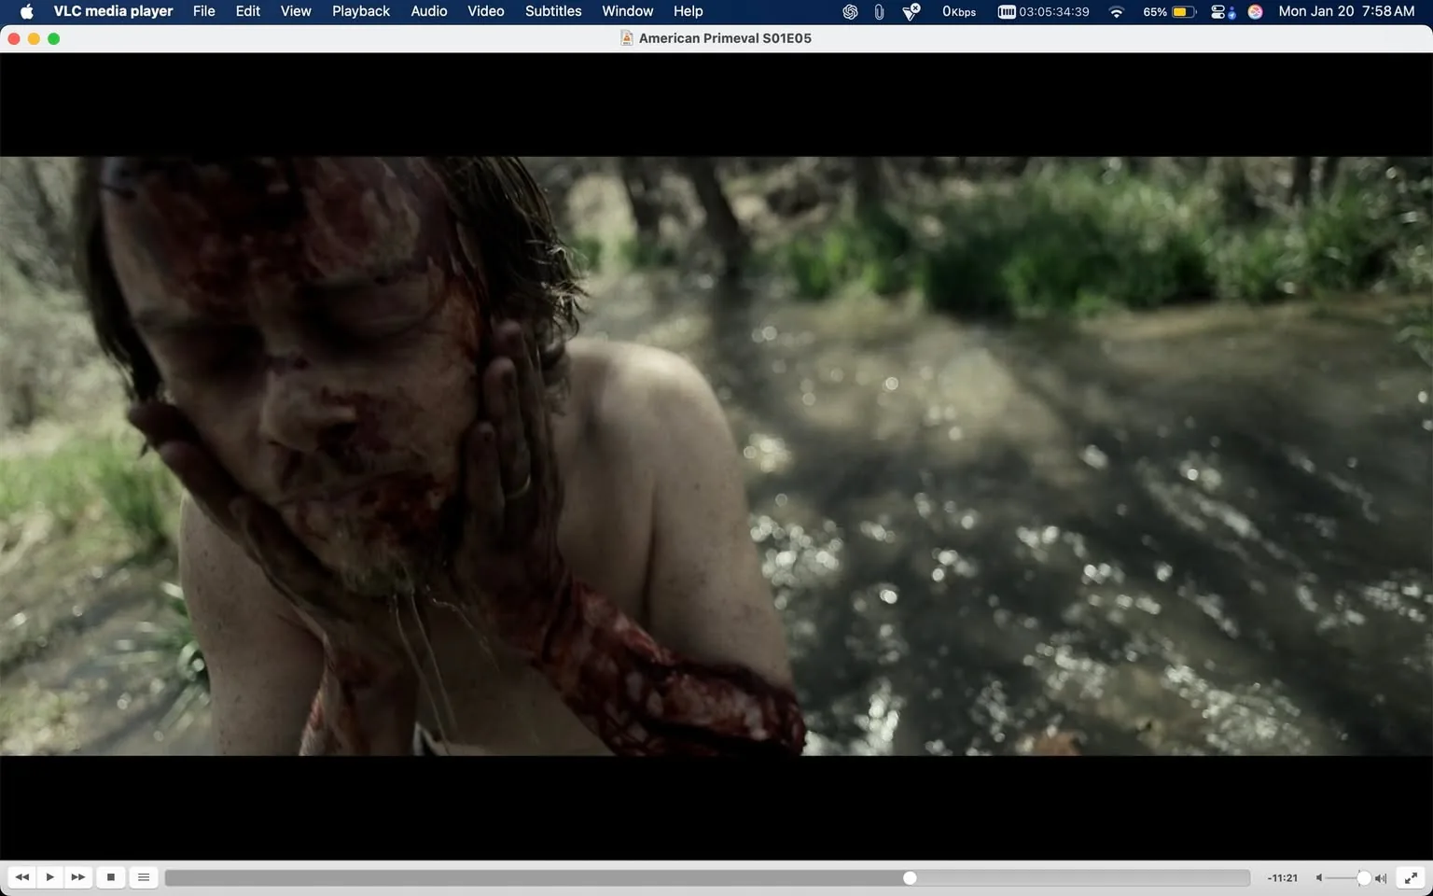Click the max volume speaker icon
This screenshot has width=1433, height=896.
pyautogui.click(x=1381, y=877)
